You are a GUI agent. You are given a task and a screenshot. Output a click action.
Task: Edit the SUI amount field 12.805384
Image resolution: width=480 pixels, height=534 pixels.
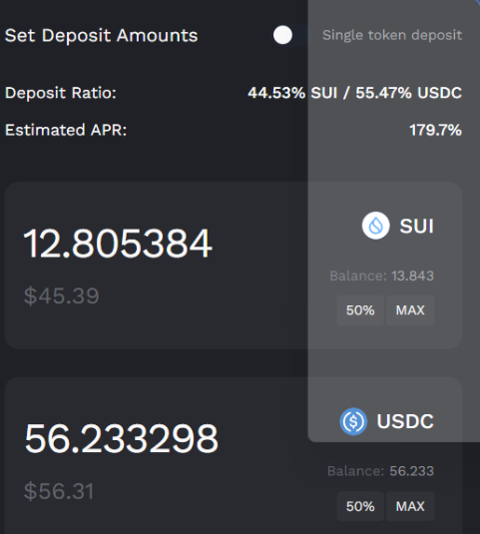(x=118, y=244)
